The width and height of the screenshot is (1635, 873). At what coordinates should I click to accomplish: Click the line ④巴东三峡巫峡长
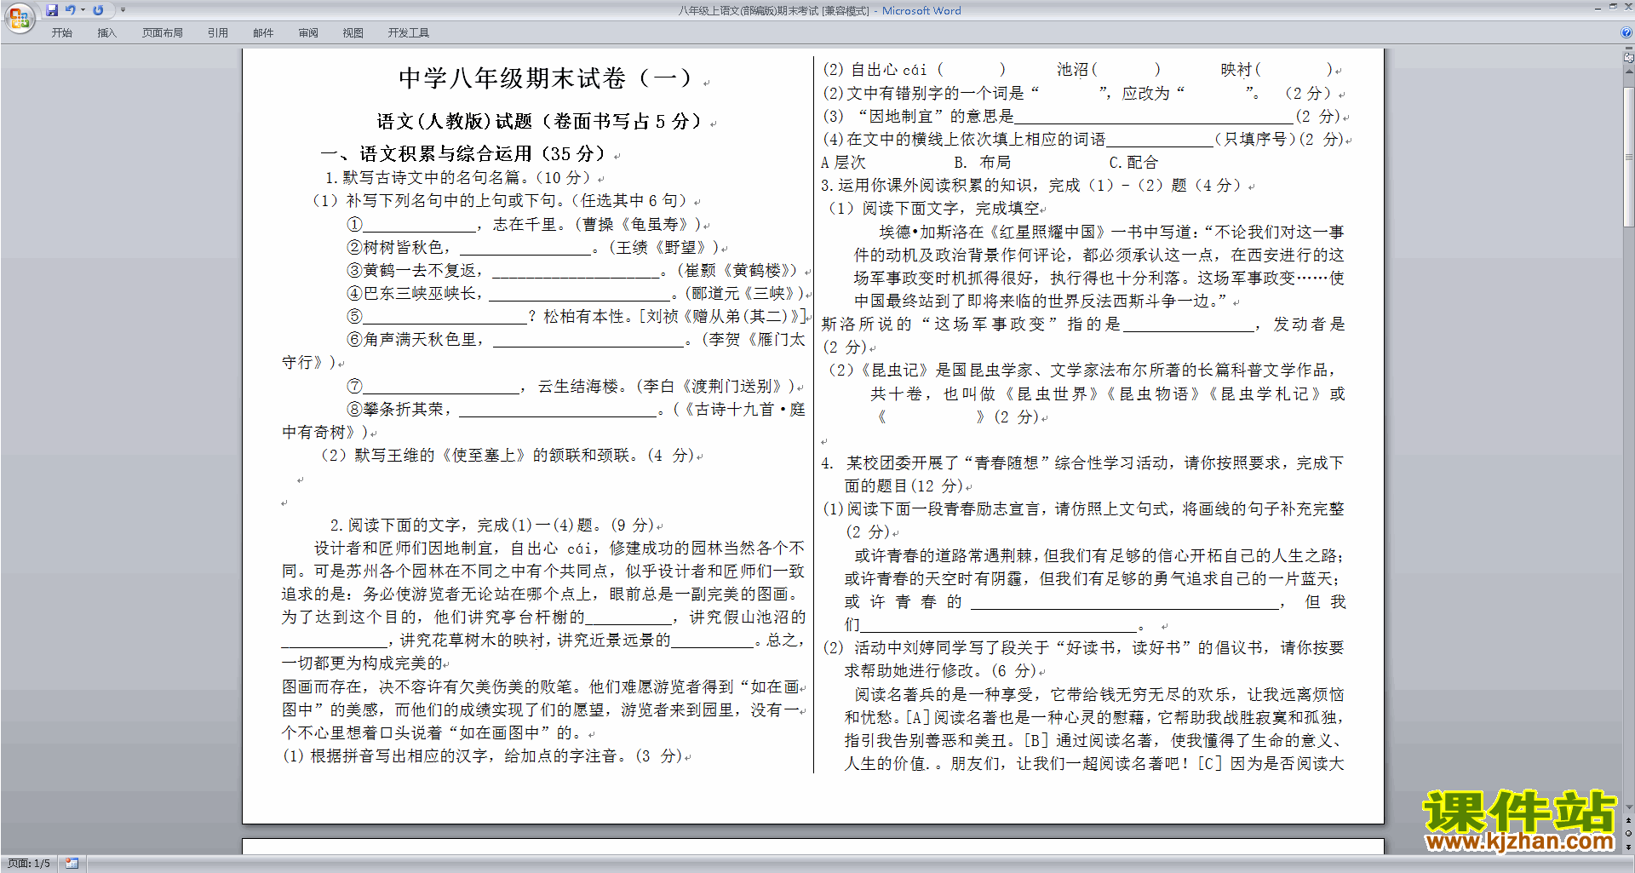[x=576, y=294]
